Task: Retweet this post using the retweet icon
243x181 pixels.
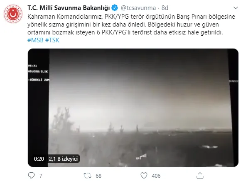Action: [x=87, y=176]
